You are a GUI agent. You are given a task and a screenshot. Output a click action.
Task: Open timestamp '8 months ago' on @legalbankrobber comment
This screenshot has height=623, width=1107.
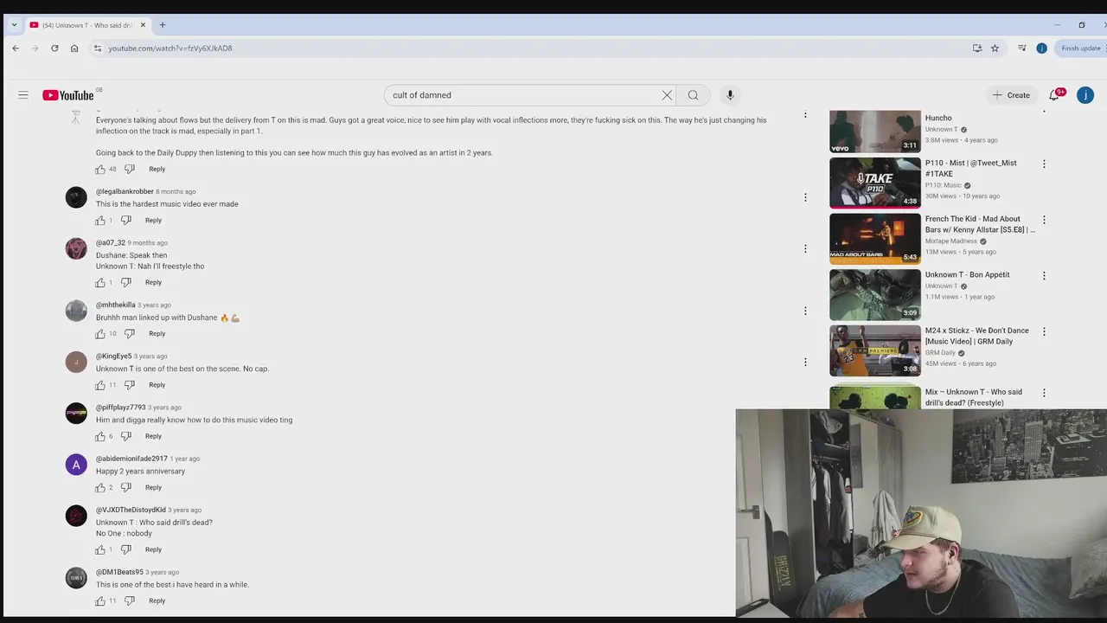coord(176,192)
